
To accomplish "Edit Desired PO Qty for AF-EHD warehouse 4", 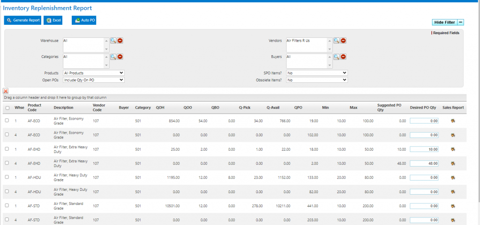I will [x=424, y=163].
